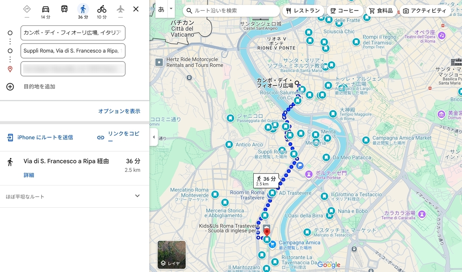The height and width of the screenshot is (272, 462).
Task: Open the Merceria Storica marker
Action: [x=225, y=202]
